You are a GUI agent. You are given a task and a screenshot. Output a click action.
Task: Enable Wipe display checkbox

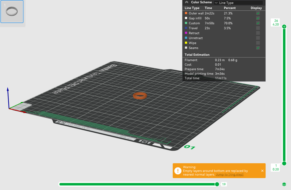[x=258, y=43]
